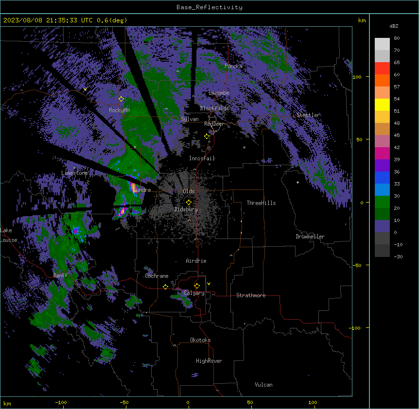Click the ThreeHills label
Image resolution: width=419 pixels, height=409 pixels.
tap(261, 203)
